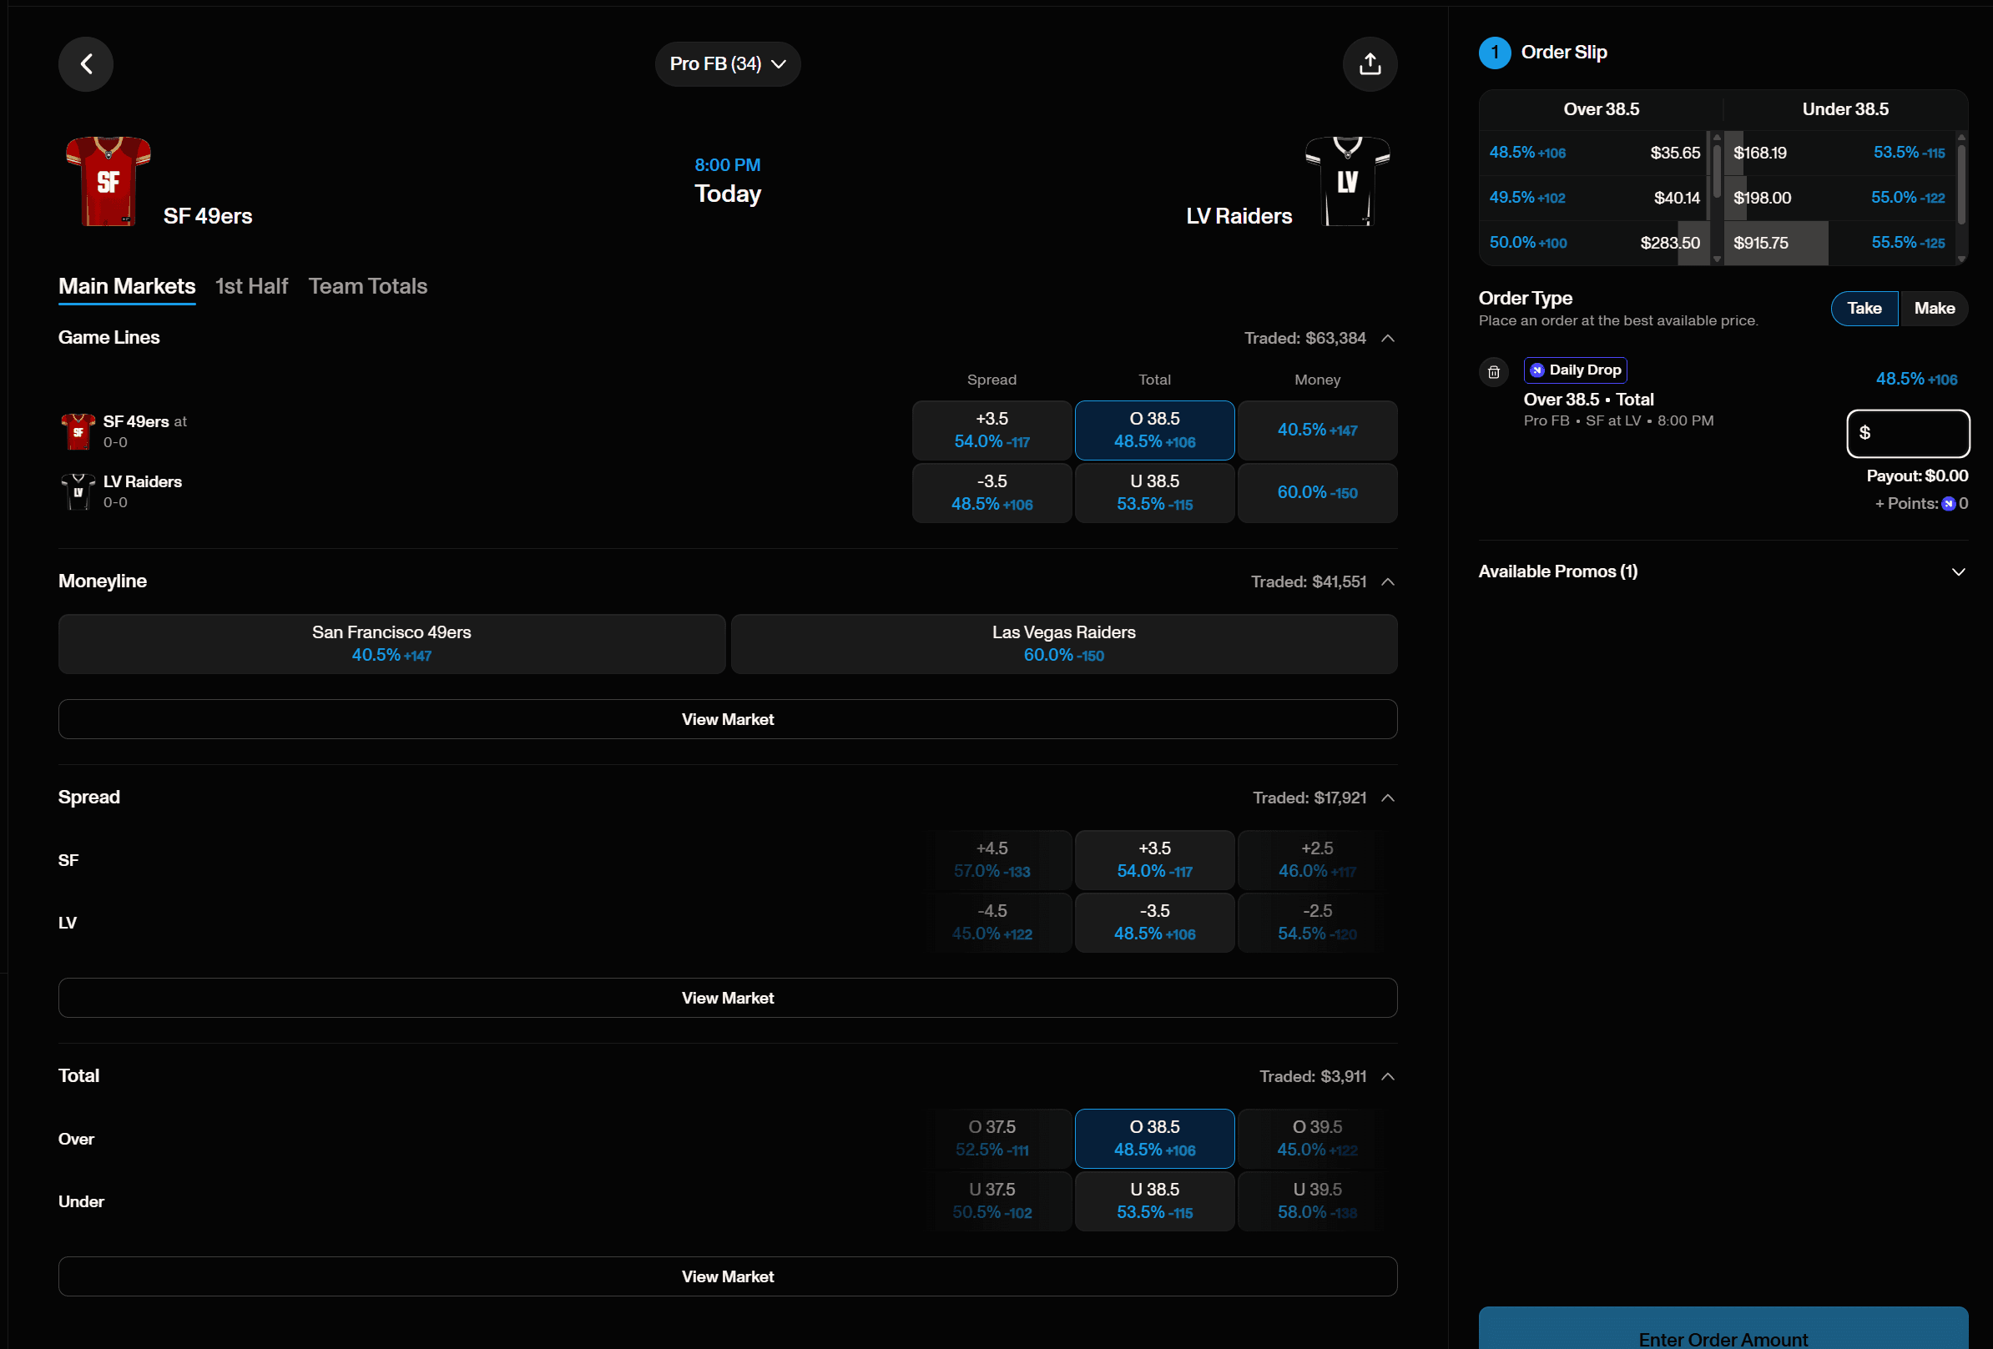Select U 38.5 total in Game Lines
Screen dimensions: 1993x1349
[x=1155, y=493]
